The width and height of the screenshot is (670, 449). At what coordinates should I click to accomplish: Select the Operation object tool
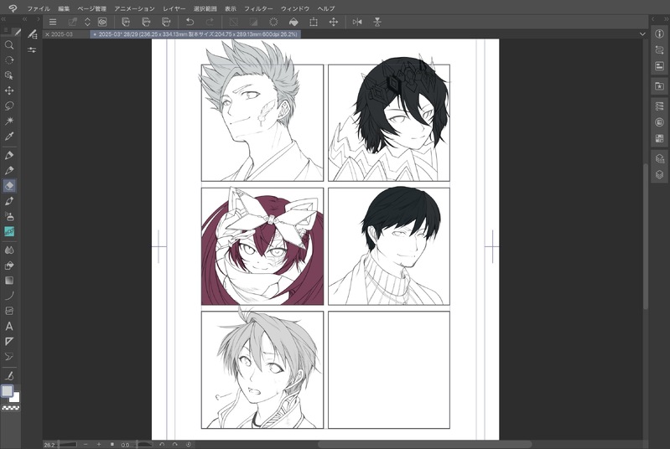9,75
